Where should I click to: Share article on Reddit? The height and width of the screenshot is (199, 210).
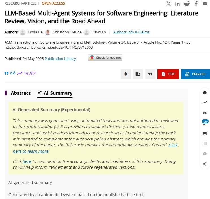(187, 3)
